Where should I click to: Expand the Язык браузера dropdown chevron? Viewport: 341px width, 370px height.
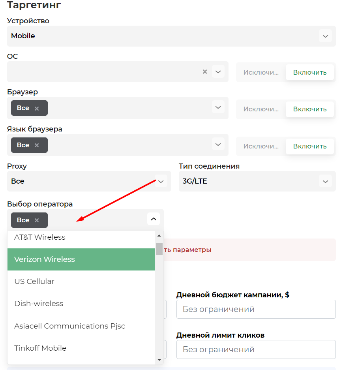pos(218,145)
